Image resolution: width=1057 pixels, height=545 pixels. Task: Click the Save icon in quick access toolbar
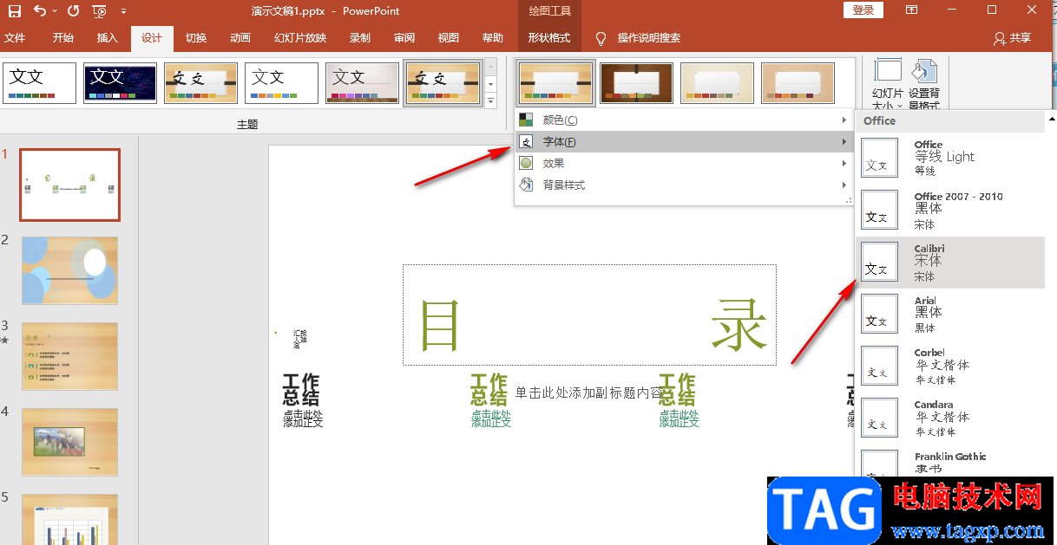(x=14, y=11)
